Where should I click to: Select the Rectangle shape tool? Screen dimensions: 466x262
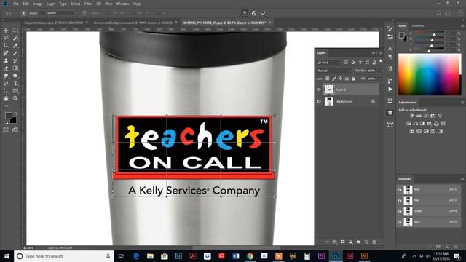point(15,91)
